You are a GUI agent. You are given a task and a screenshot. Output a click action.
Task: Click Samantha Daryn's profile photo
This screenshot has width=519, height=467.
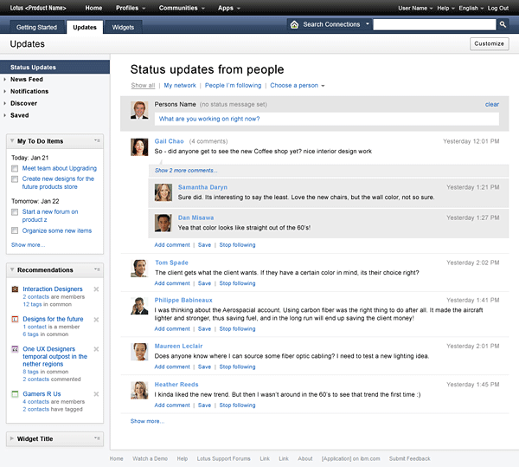[163, 192]
